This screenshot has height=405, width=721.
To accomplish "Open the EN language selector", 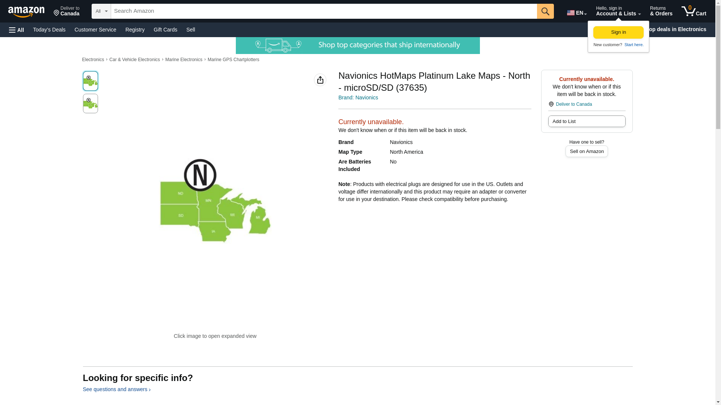I will point(576,12).
